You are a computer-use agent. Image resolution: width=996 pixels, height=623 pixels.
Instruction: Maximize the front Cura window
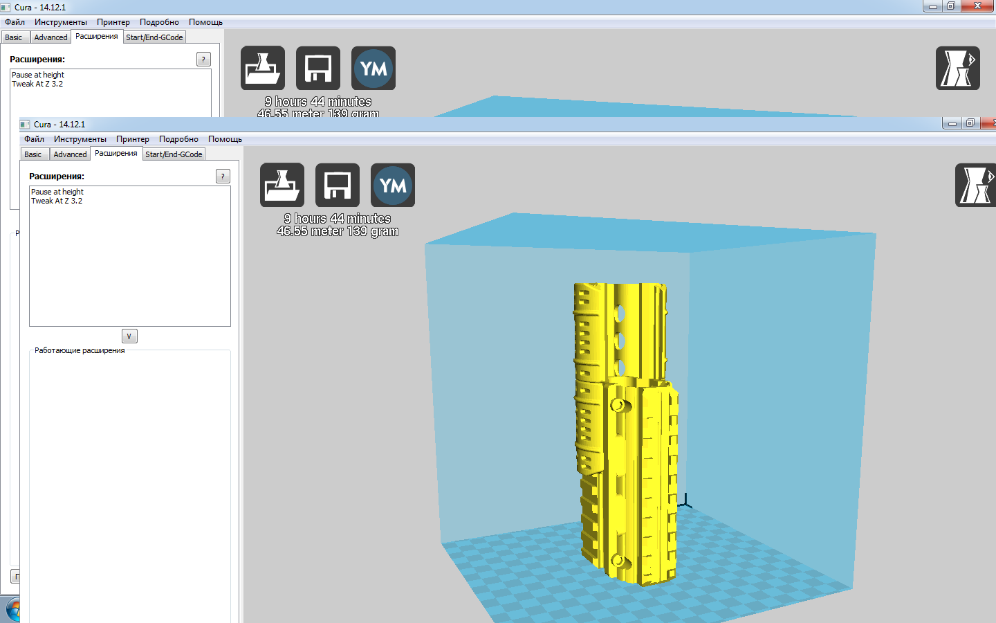(x=970, y=123)
